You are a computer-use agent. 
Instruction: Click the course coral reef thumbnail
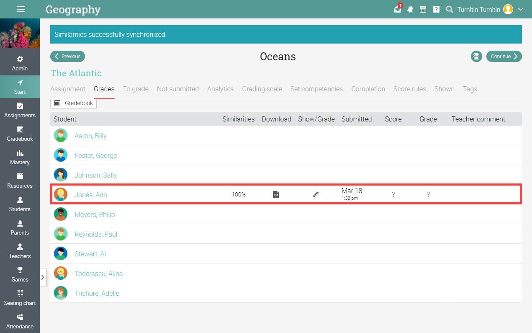20,34
